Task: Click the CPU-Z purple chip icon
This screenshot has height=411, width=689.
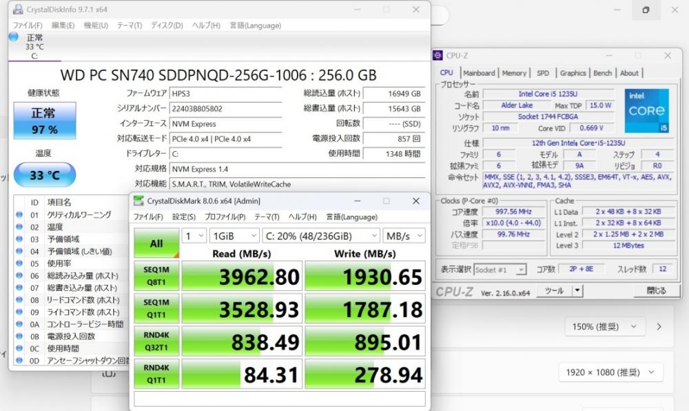Action: [438, 56]
